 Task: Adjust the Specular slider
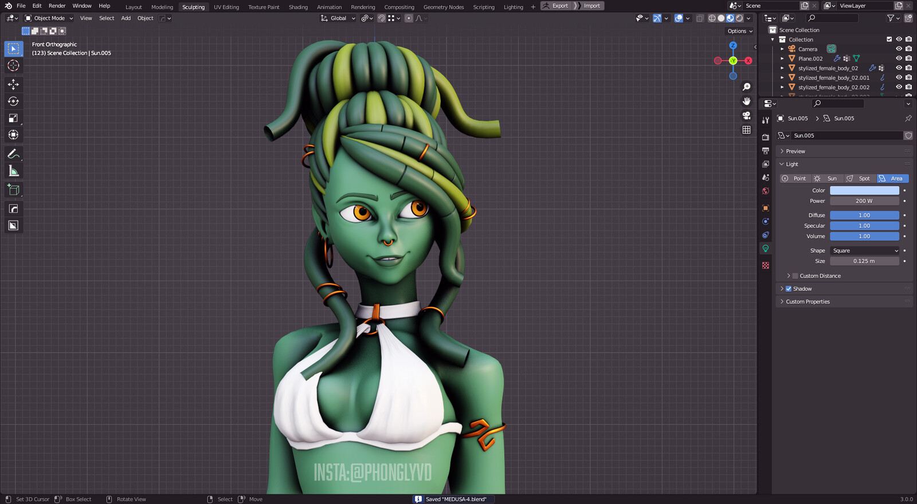pos(865,226)
